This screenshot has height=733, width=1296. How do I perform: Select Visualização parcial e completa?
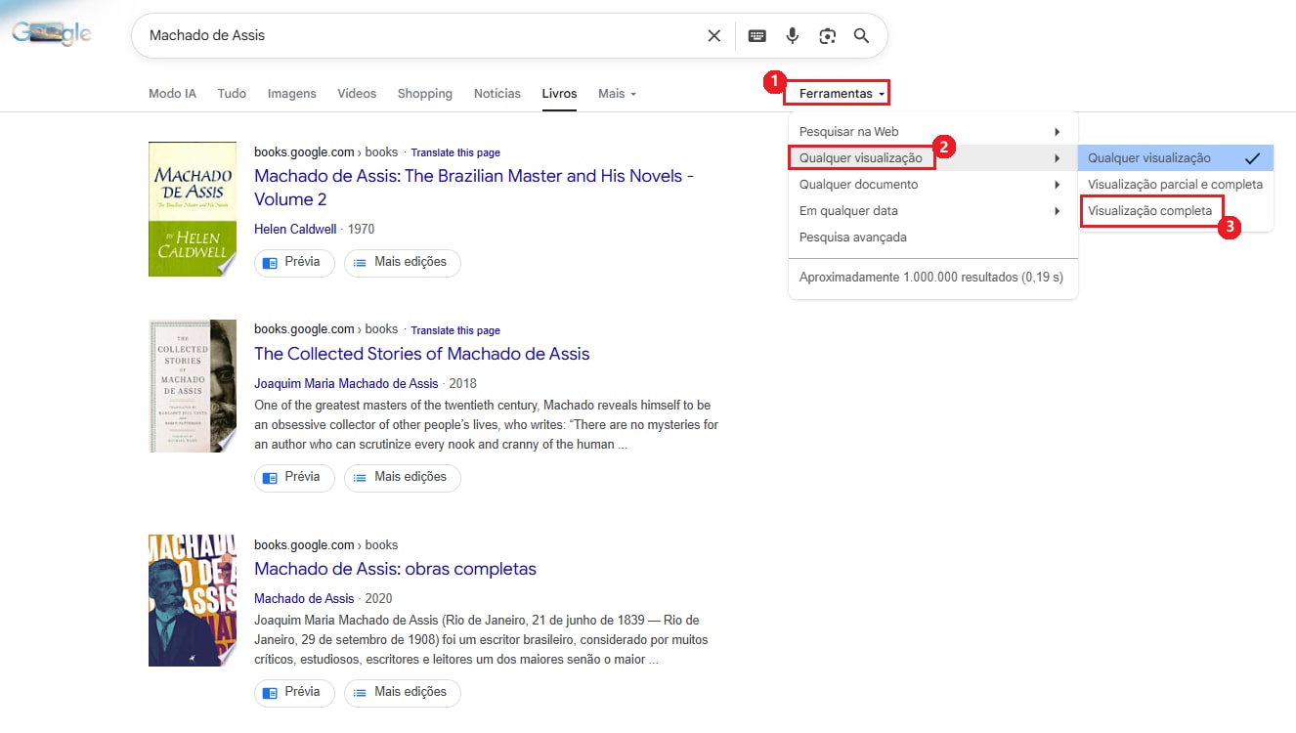tap(1175, 184)
